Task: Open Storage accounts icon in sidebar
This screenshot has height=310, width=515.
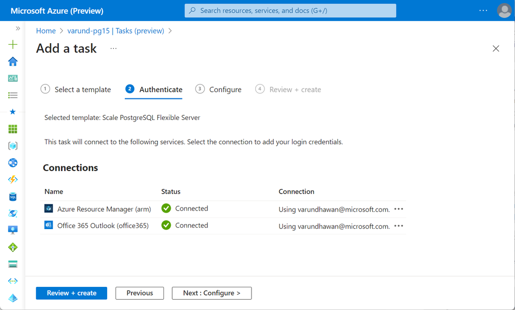Action: 13,264
